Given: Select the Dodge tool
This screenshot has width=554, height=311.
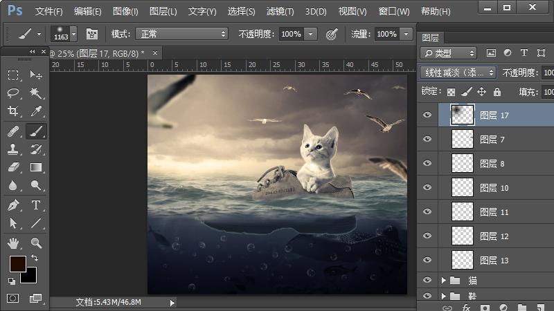Looking at the screenshot, I should click(x=36, y=185).
